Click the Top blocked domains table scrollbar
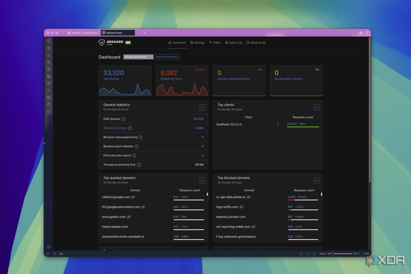This screenshot has height=274, width=411. (x=322, y=194)
